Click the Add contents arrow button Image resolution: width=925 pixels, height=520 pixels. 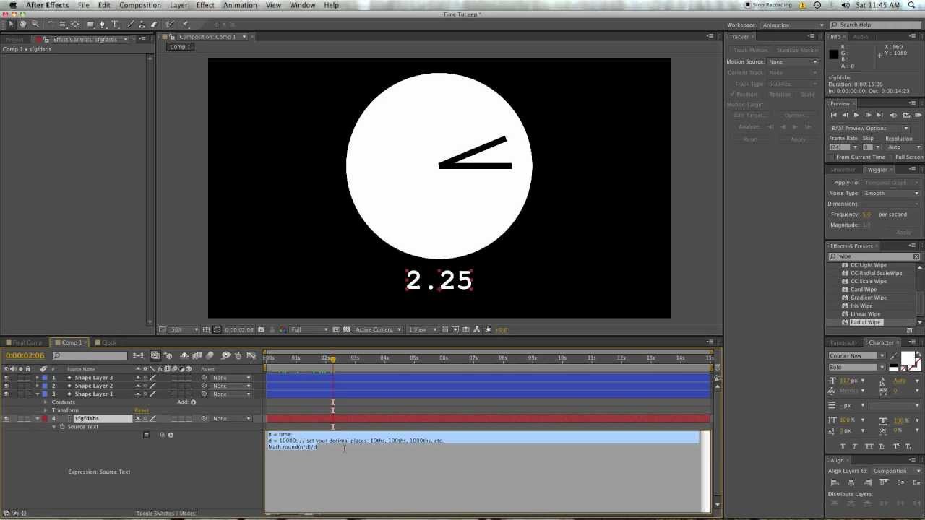(x=193, y=402)
